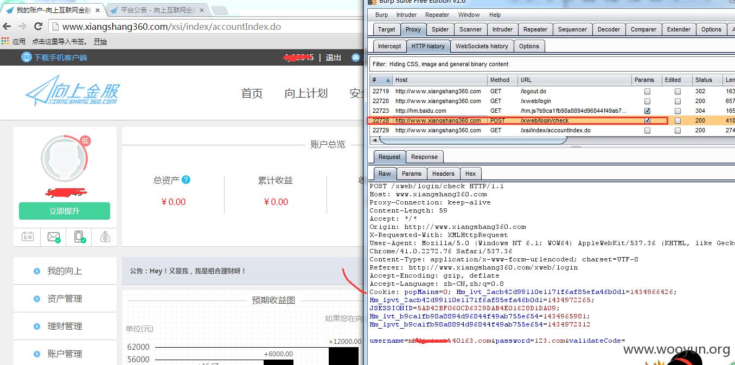The image size is (735, 365).
Task: Click the user avatar picture
Action: click(x=64, y=158)
